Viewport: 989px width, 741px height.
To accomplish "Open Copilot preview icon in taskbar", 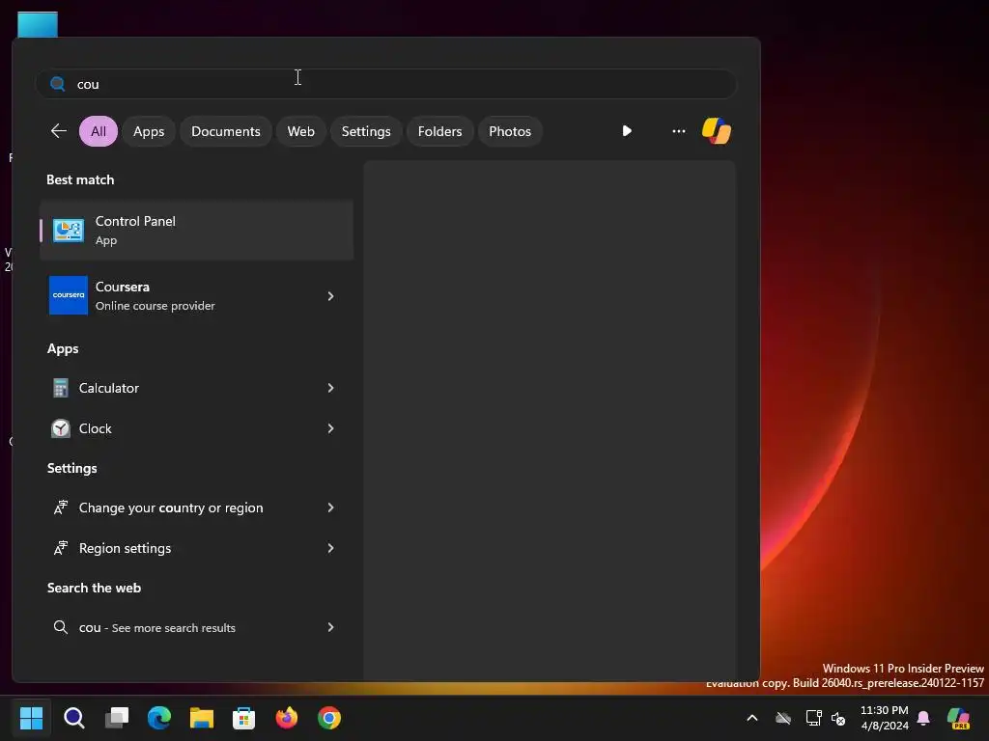I will (959, 718).
